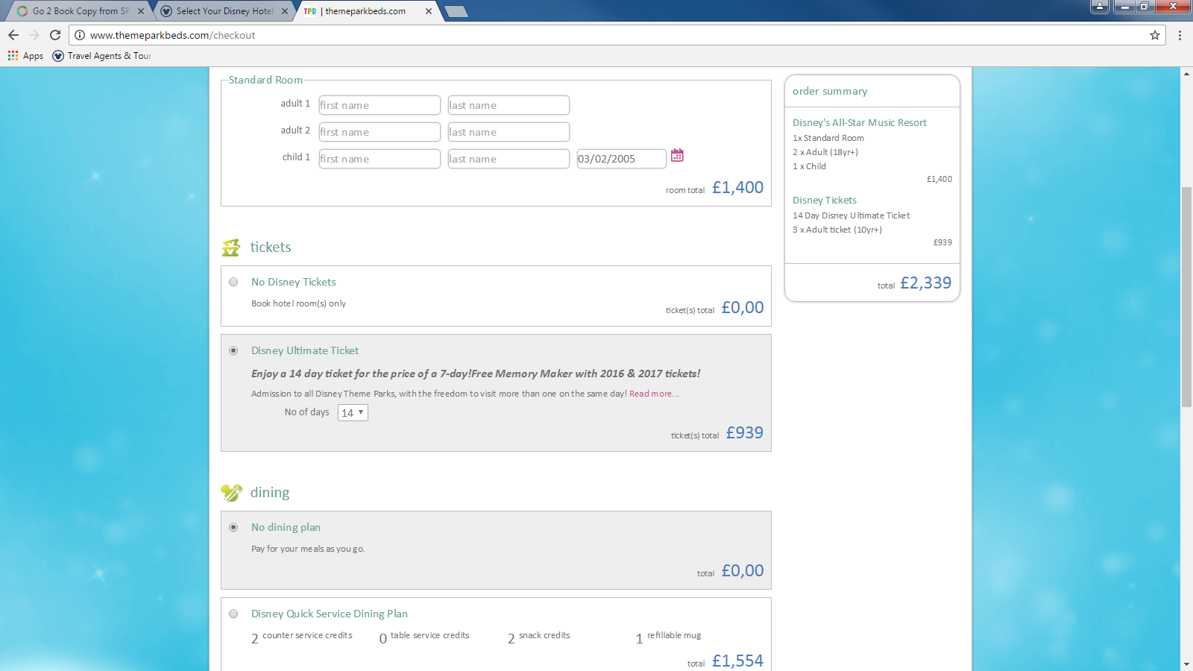Click the 'order summary' heading

pos(830,91)
